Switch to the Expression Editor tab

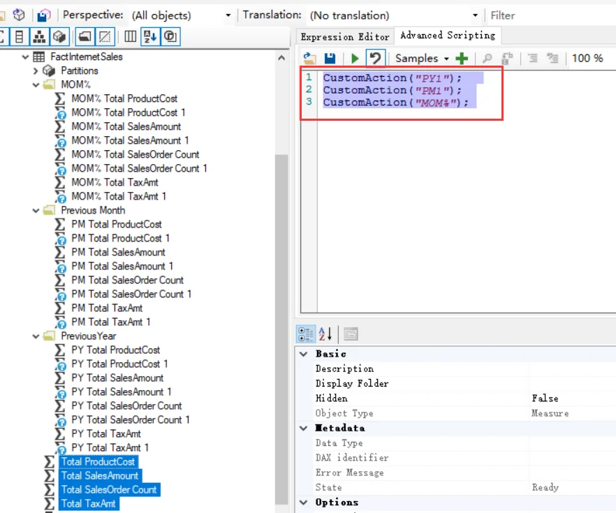point(345,37)
